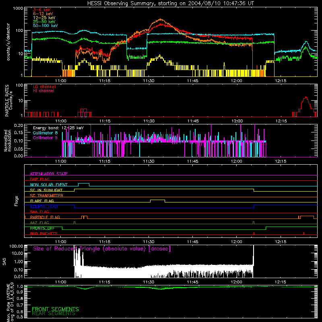Click the 'FLARE FLAG' label
Image resolution: width=322 pixels, height=322 pixels.
click(42, 201)
